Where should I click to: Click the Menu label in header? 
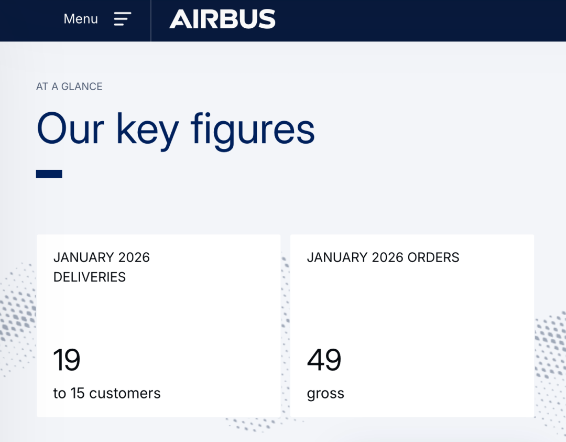(81, 19)
